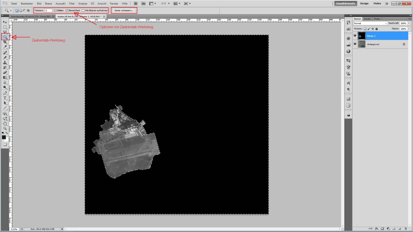Screen dimensions: 413x232
Task: Expand the Fläche fill arrow
Action: pos(408,29)
